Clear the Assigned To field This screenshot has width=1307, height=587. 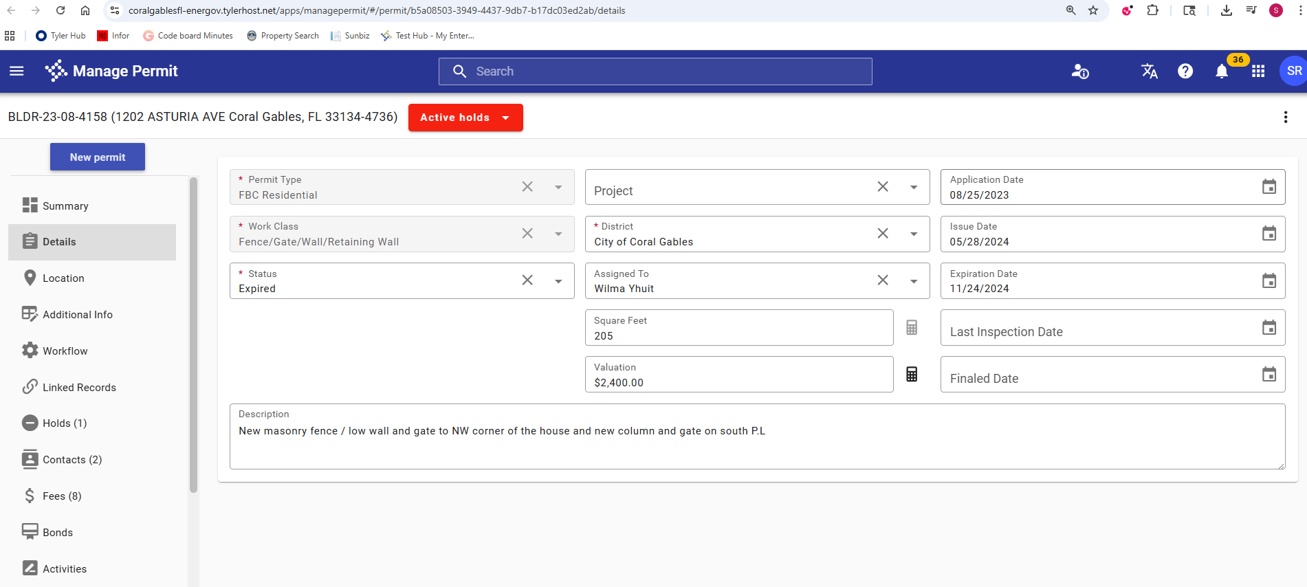[x=883, y=280]
